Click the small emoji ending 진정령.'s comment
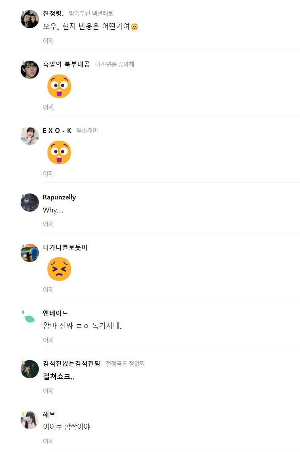 click(x=135, y=27)
